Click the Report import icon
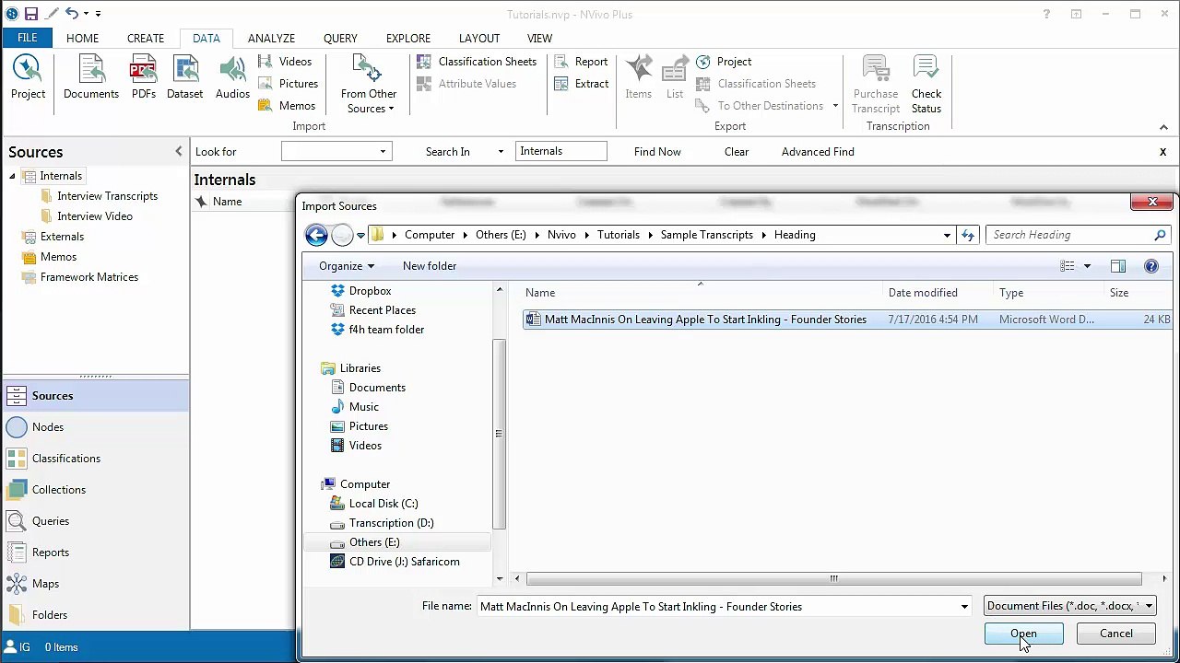Image resolution: width=1180 pixels, height=663 pixels. pos(581,61)
